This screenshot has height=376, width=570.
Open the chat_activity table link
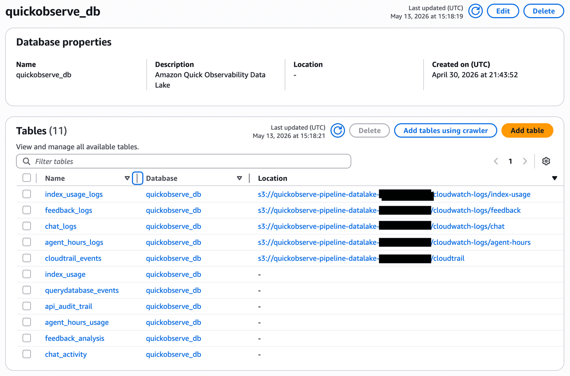point(66,354)
